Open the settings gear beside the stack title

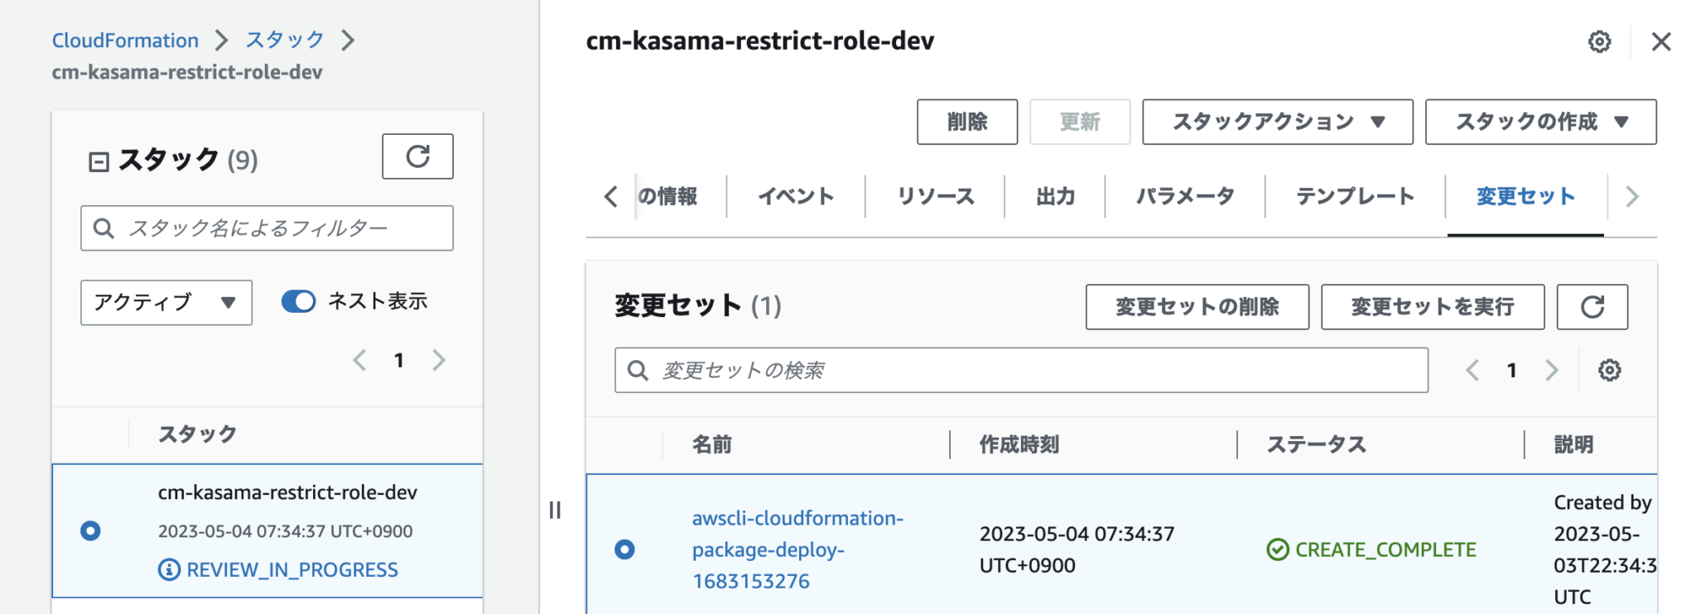pyautogui.click(x=1600, y=41)
